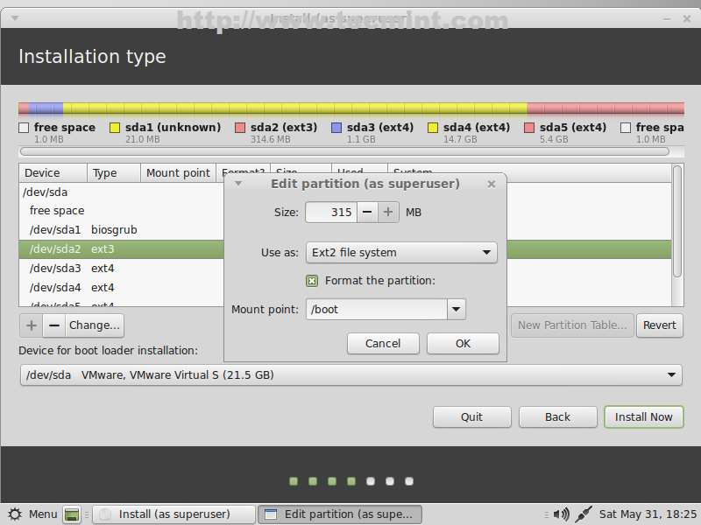The image size is (701, 525).
Task: Open the boot loader device dropdown
Action: pos(351,375)
